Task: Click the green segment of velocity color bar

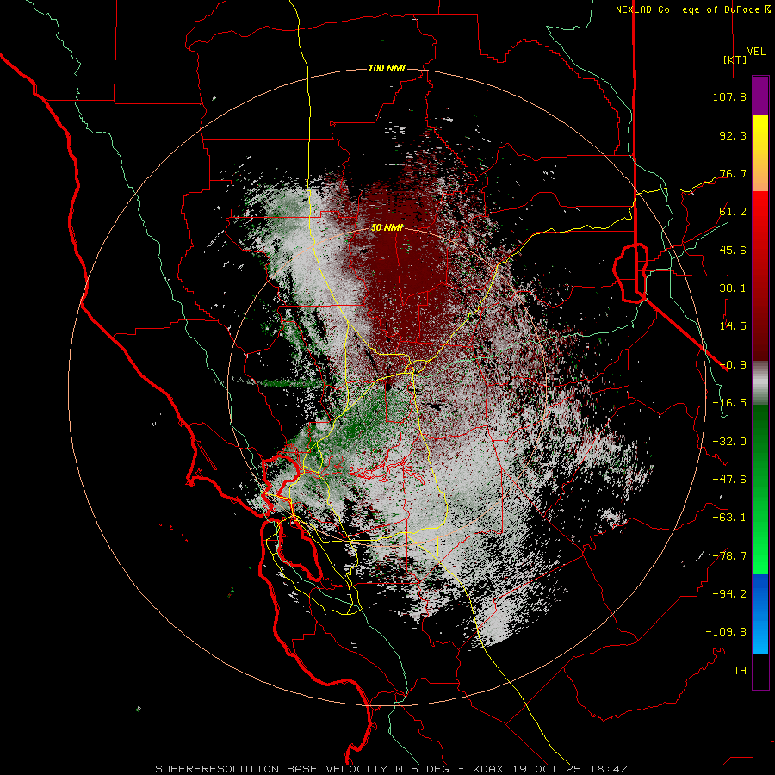Action: point(760,489)
